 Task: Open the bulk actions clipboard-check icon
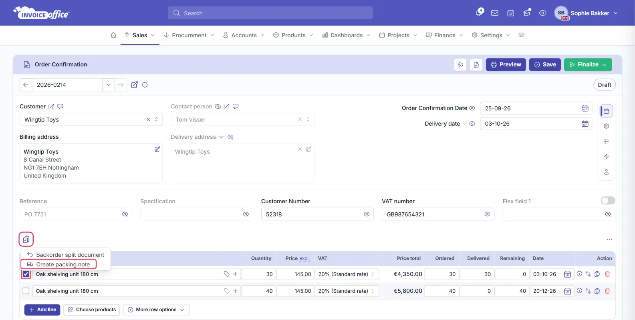coord(26,239)
